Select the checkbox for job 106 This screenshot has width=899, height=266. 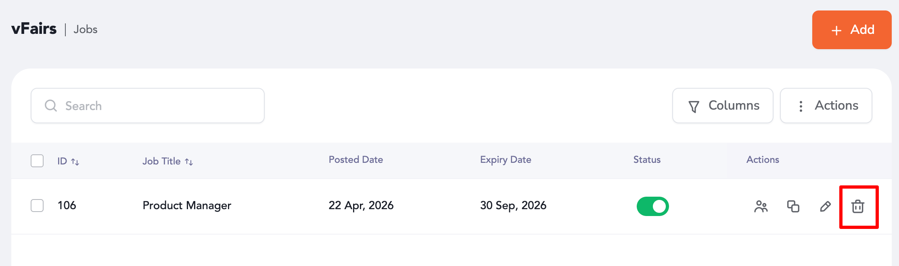pos(37,206)
